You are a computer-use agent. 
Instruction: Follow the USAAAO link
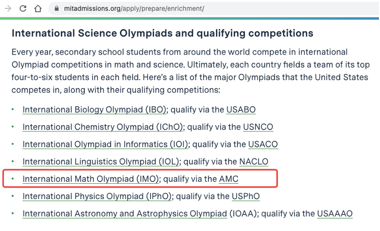(x=335, y=214)
